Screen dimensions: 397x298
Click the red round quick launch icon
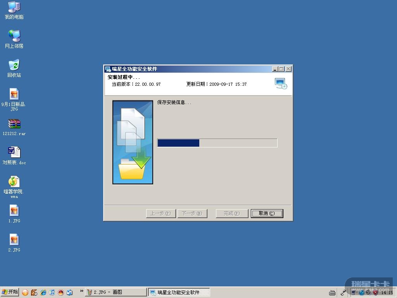tap(61, 293)
